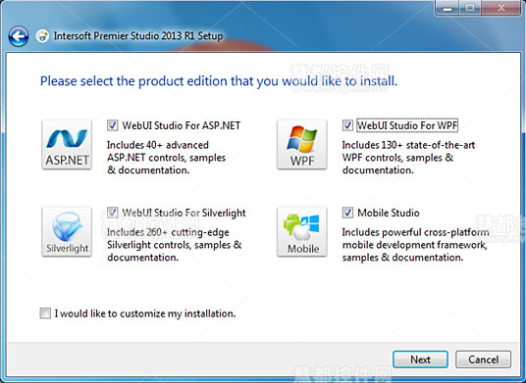Screen dimensions: 526x383
Task: Select the WebUI Studio For WPF label
Action: point(407,125)
